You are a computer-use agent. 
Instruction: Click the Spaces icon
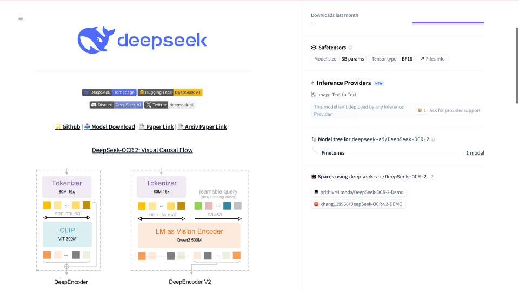314,177
